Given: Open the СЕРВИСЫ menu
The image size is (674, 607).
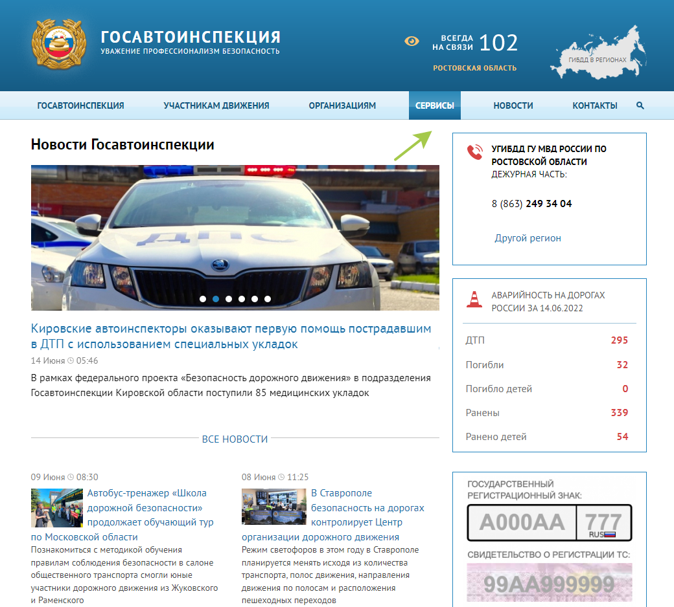Looking at the screenshot, I should pos(434,105).
